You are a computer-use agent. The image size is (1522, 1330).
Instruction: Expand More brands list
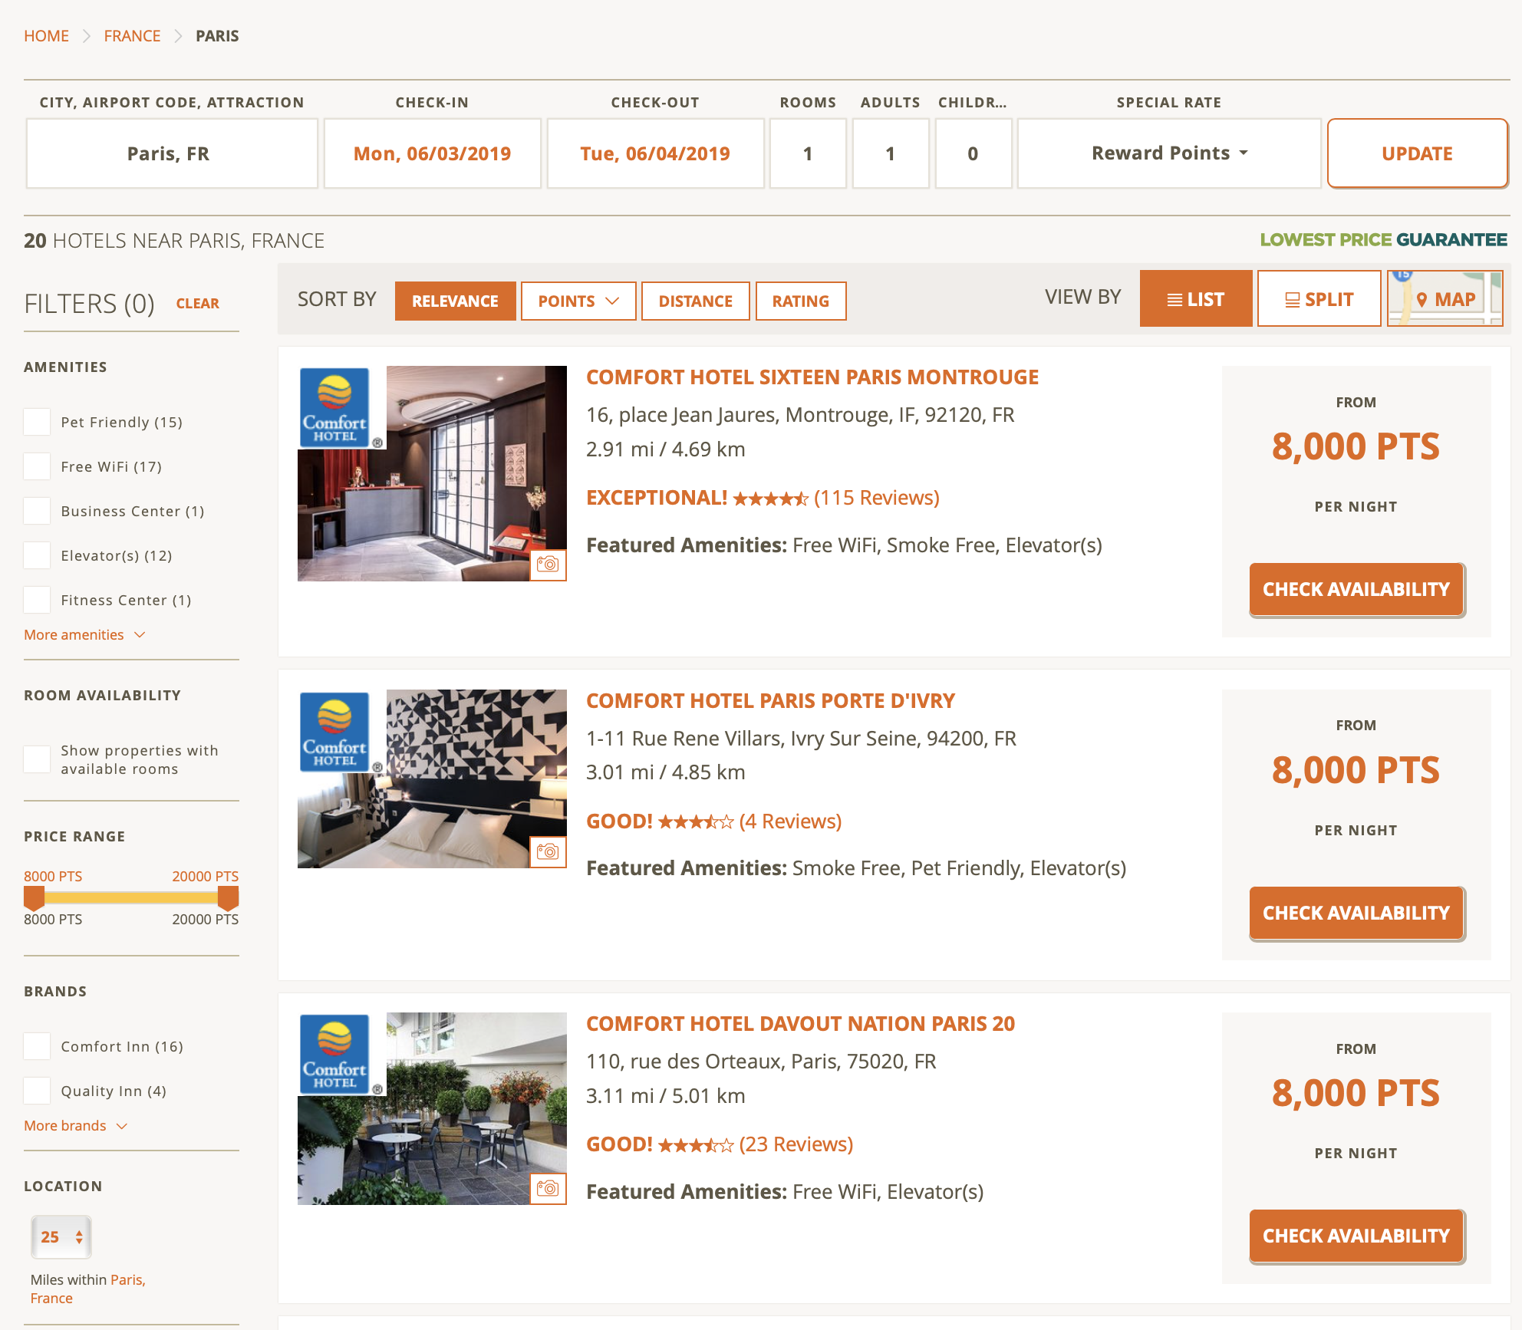[75, 1126]
